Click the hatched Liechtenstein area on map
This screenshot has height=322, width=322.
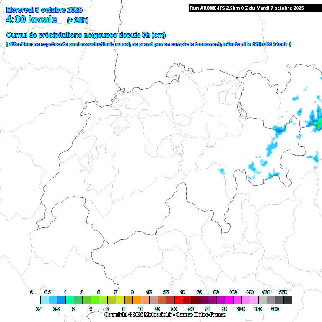pyautogui.click(x=241, y=110)
